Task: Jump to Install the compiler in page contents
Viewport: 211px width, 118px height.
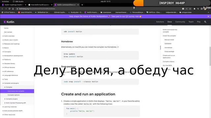Action: point(169,36)
